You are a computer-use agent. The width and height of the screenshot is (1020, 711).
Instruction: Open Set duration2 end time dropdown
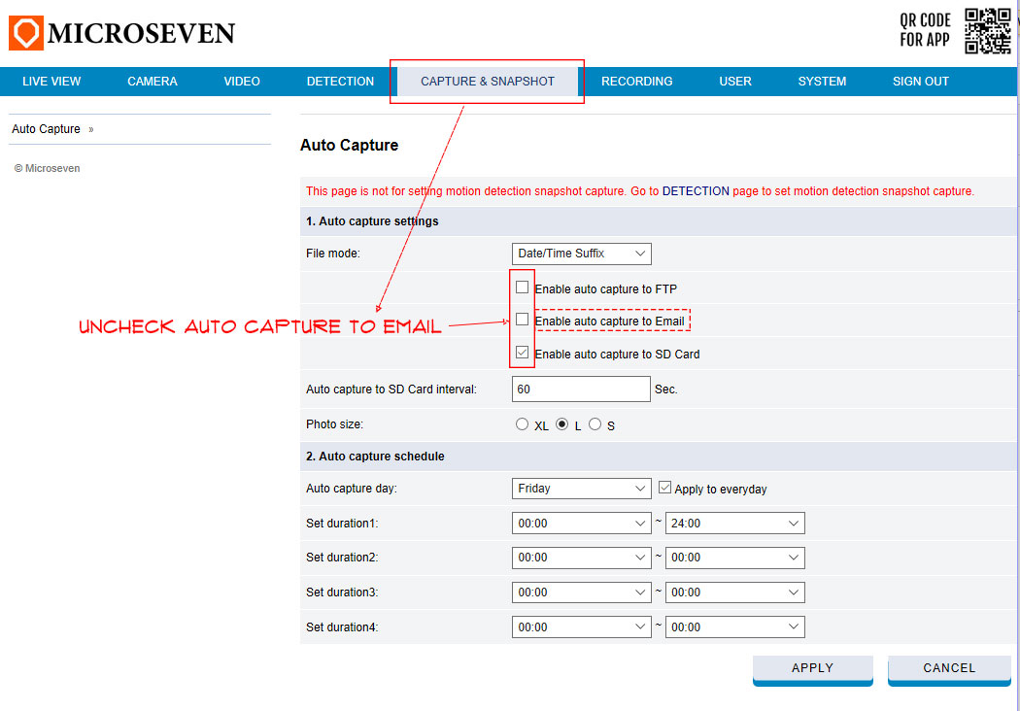click(x=735, y=558)
